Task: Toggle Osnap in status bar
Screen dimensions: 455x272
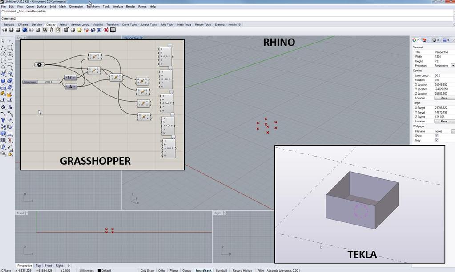Action: coord(187,270)
